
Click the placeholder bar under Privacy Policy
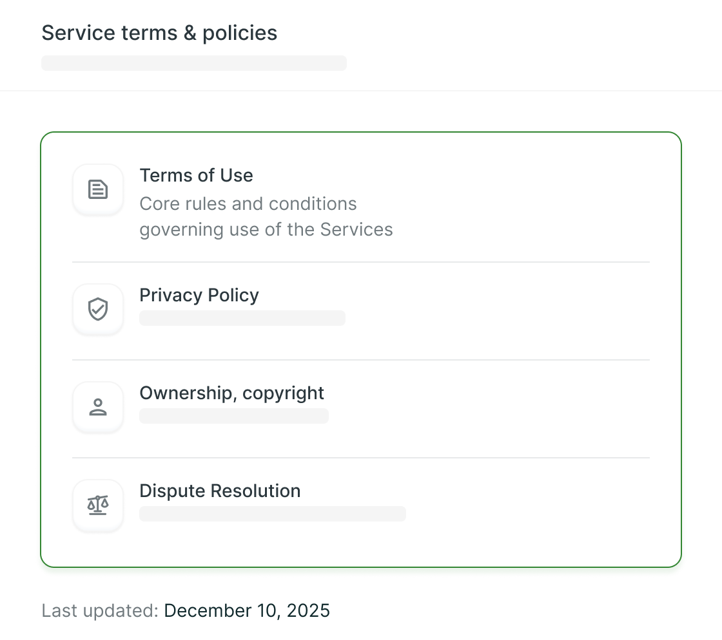tap(242, 318)
